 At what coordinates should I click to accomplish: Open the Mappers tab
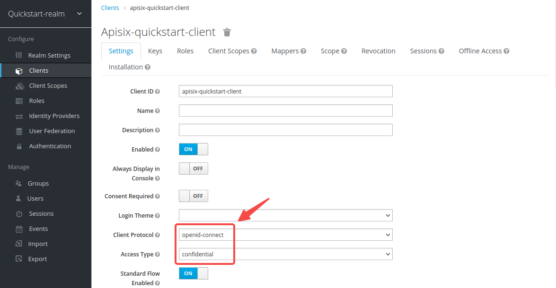285,51
